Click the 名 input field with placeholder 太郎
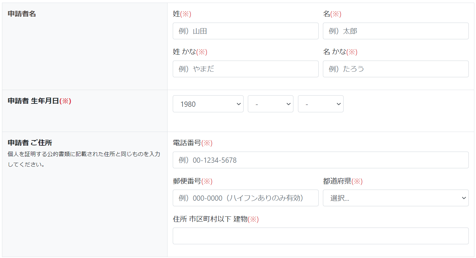This screenshot has width=476, height=258. 396,31
